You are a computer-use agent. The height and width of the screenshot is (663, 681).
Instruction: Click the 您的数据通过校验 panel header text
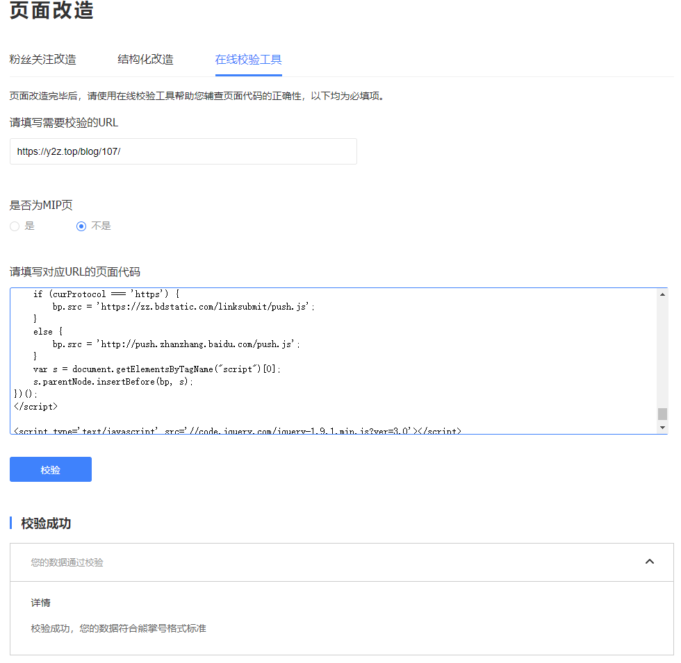tap(67, 562)
